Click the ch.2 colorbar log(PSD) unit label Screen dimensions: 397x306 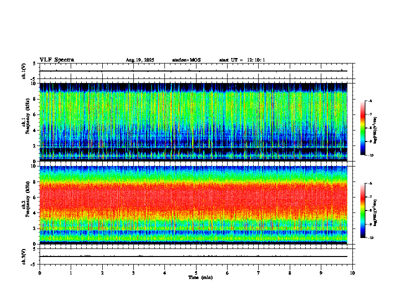click(x=375, y=212)
